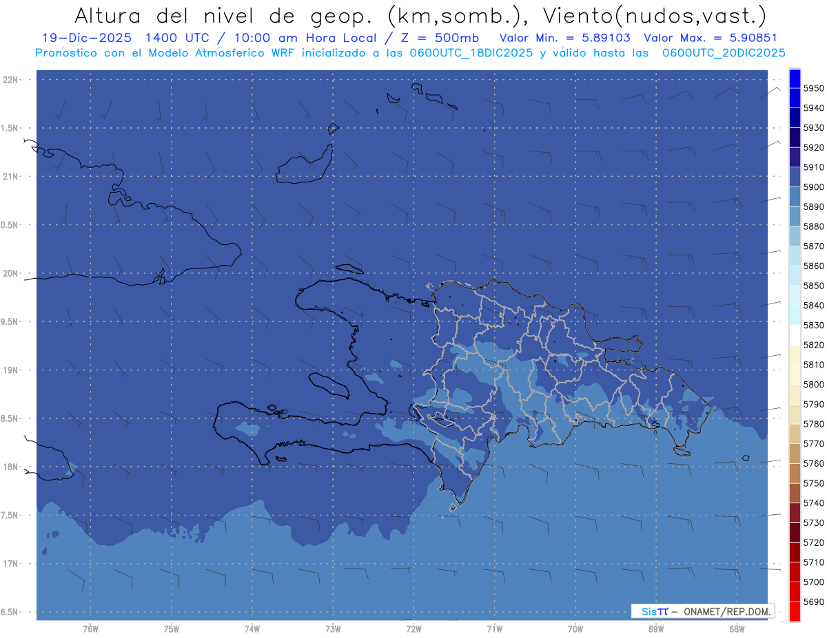Click the "10:00 am Hora Local" text
827x638 pixels.
(305, 38)
